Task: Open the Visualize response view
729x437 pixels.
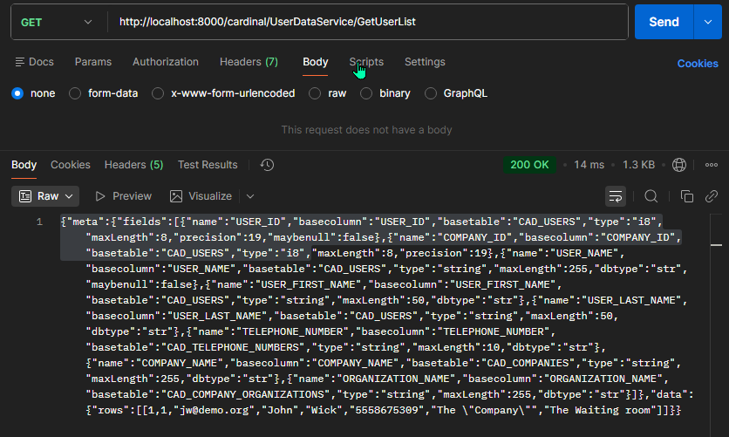Action: [201, 196]
